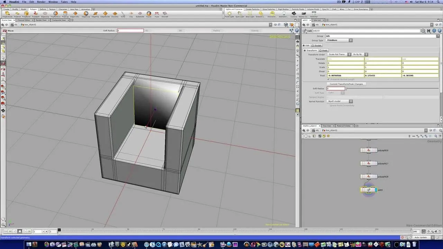443x249 pixels.
Task: Select the Transform radio button
Action: tap(310, 50)
